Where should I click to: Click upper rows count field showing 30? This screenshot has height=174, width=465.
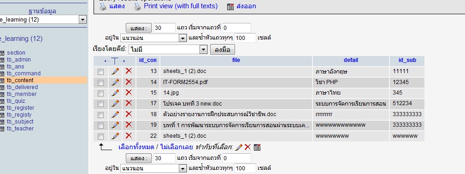point(164,28)
